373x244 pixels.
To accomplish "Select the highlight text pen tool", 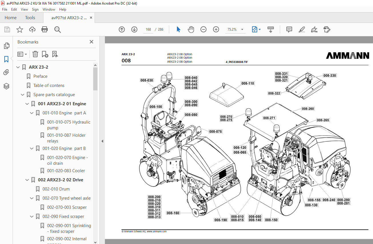I will tap(302, 29).
